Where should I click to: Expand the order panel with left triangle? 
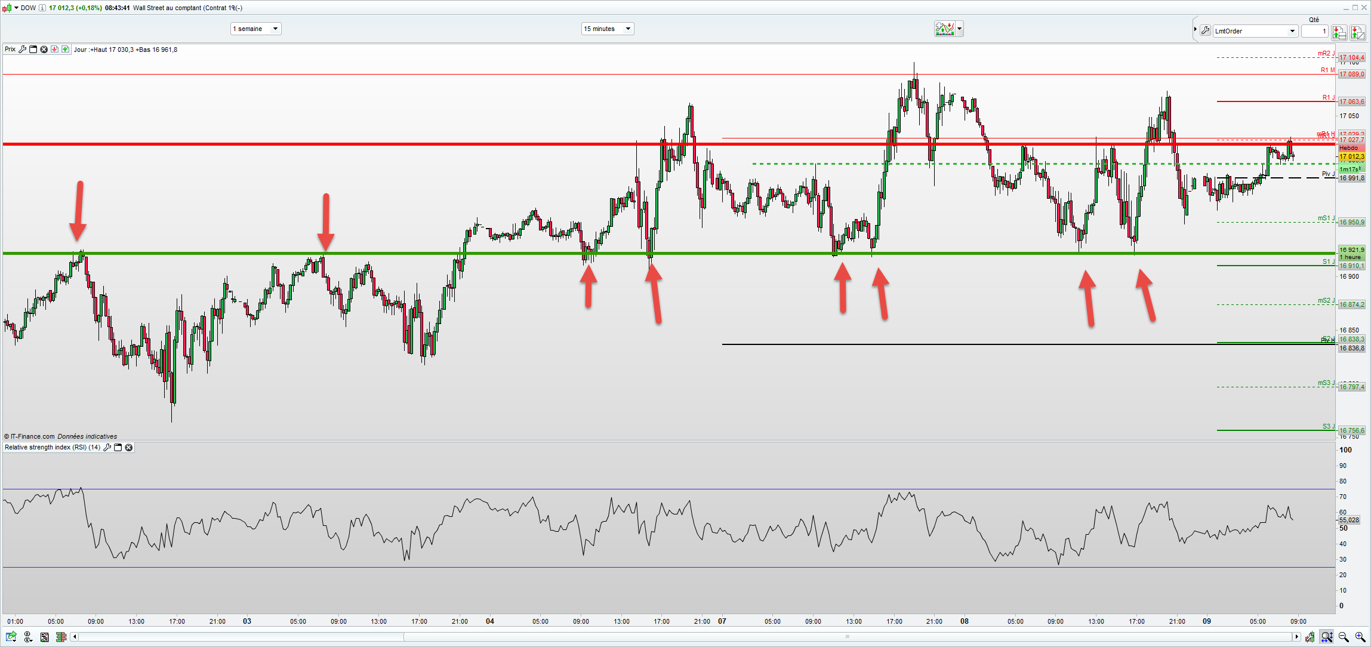(1196, 29)
